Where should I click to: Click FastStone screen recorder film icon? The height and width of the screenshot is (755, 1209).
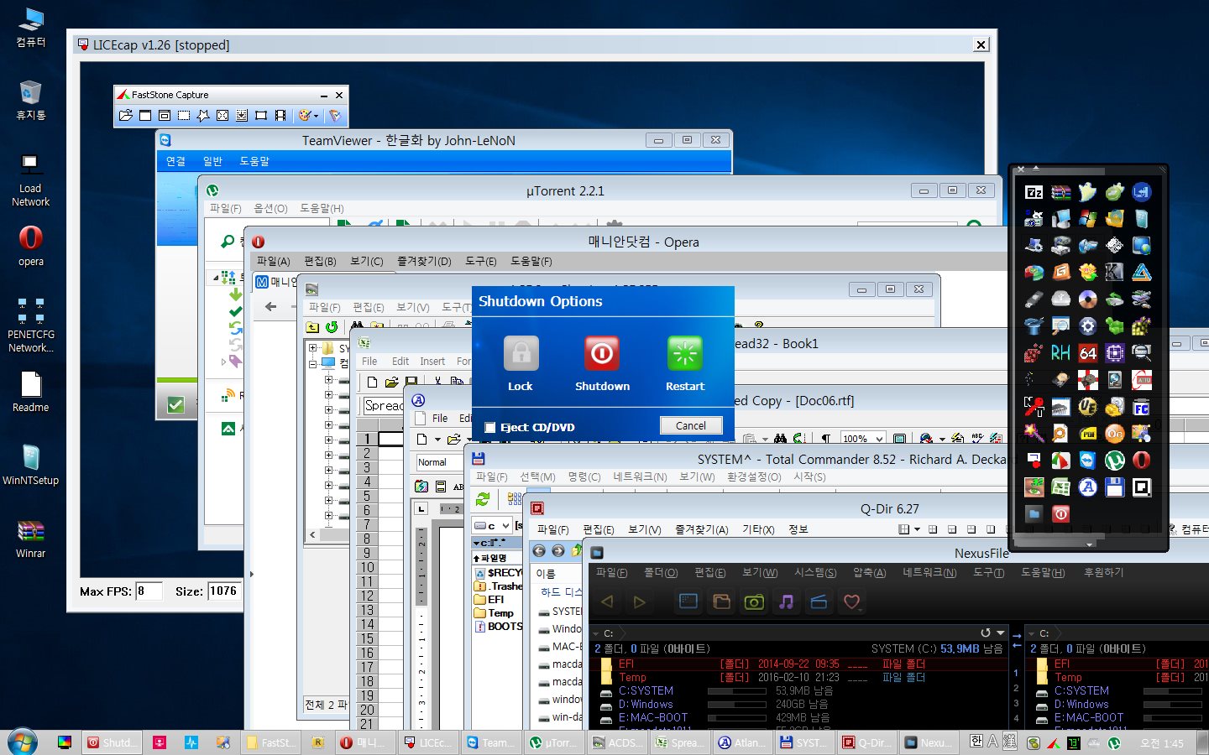click(280, 116)
